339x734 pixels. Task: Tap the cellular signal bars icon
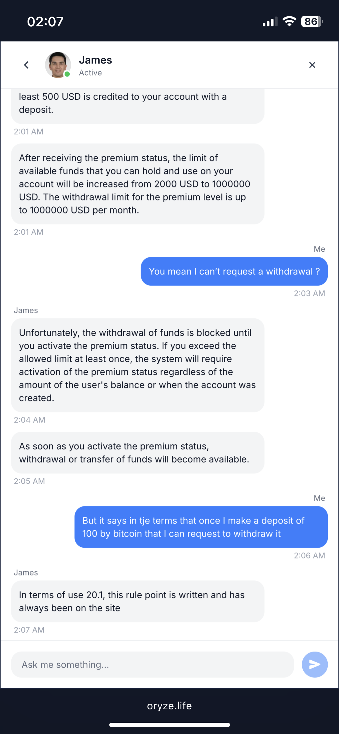click(269, 22)
